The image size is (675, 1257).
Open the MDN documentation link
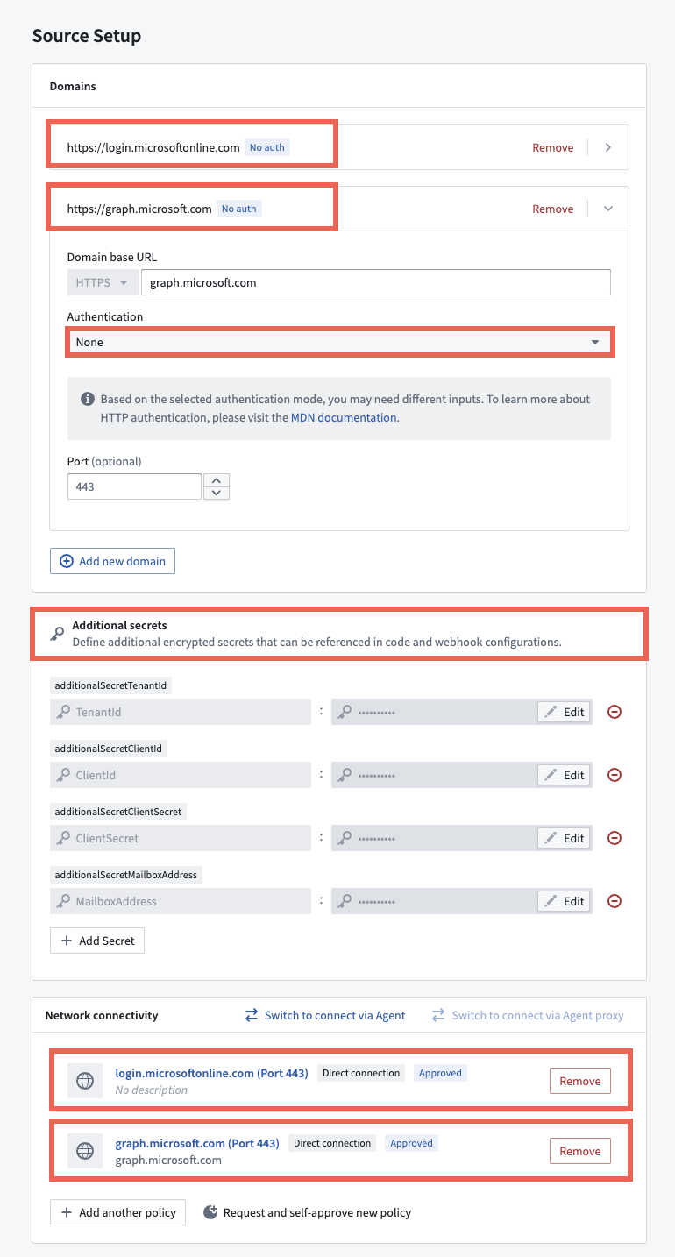[344, 418]
